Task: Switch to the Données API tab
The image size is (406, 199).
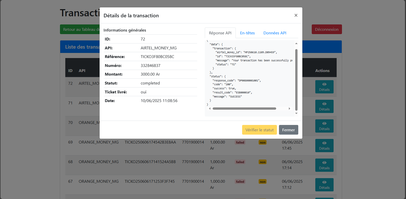Action: pos(275,33)
